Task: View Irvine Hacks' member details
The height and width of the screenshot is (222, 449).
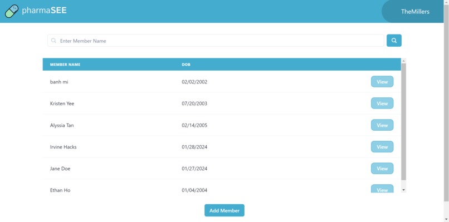Action: pyautogui.click(x=382, y=147)
